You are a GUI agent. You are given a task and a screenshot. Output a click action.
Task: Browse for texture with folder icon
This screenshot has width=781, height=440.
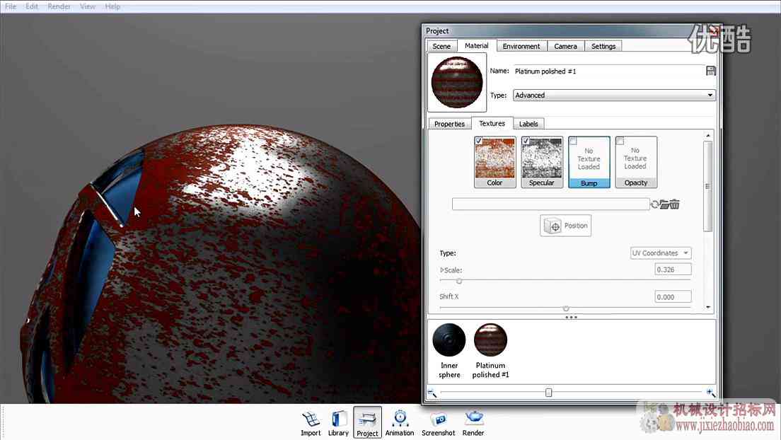[x=664, y=204]
